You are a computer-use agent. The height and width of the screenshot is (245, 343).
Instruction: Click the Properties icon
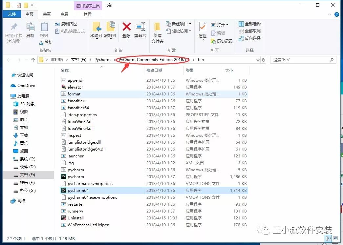click(202, 27)
